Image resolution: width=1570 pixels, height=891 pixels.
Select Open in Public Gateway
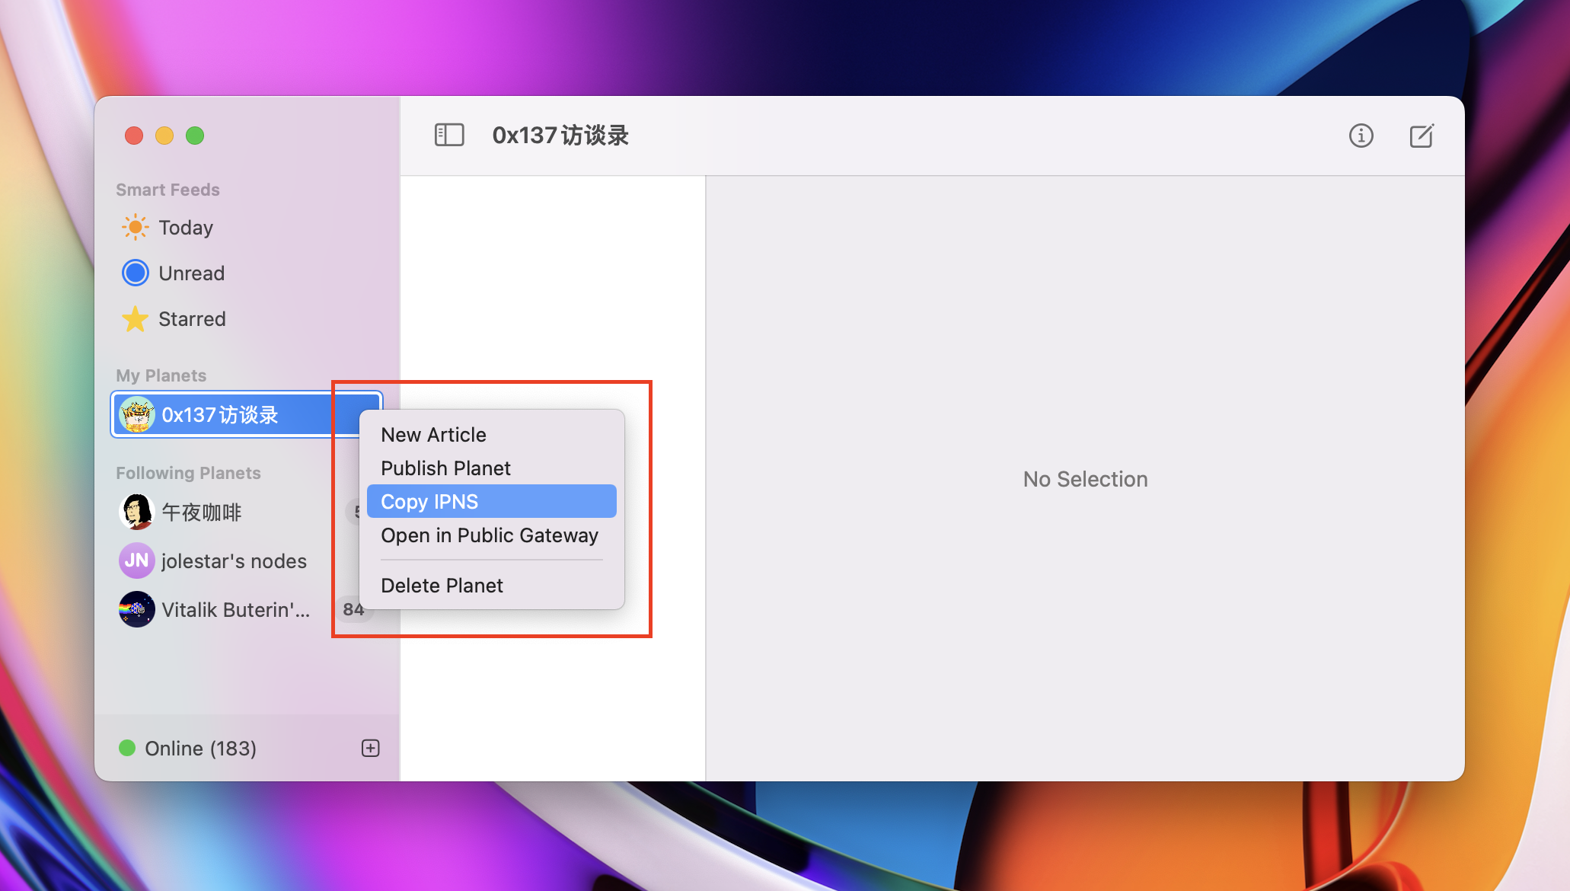pos(492,535)
